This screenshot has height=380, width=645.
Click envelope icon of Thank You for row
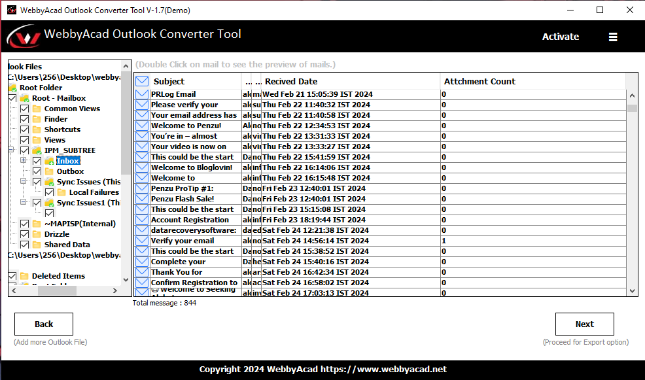[x=142, y=272]
